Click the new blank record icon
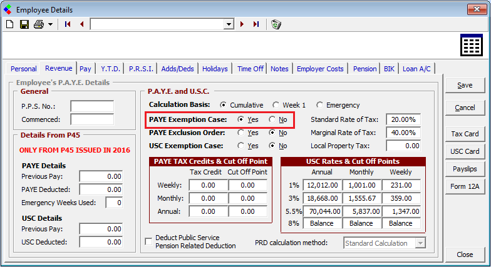This screenshot has width=491, height=267. tap(9, 24)
